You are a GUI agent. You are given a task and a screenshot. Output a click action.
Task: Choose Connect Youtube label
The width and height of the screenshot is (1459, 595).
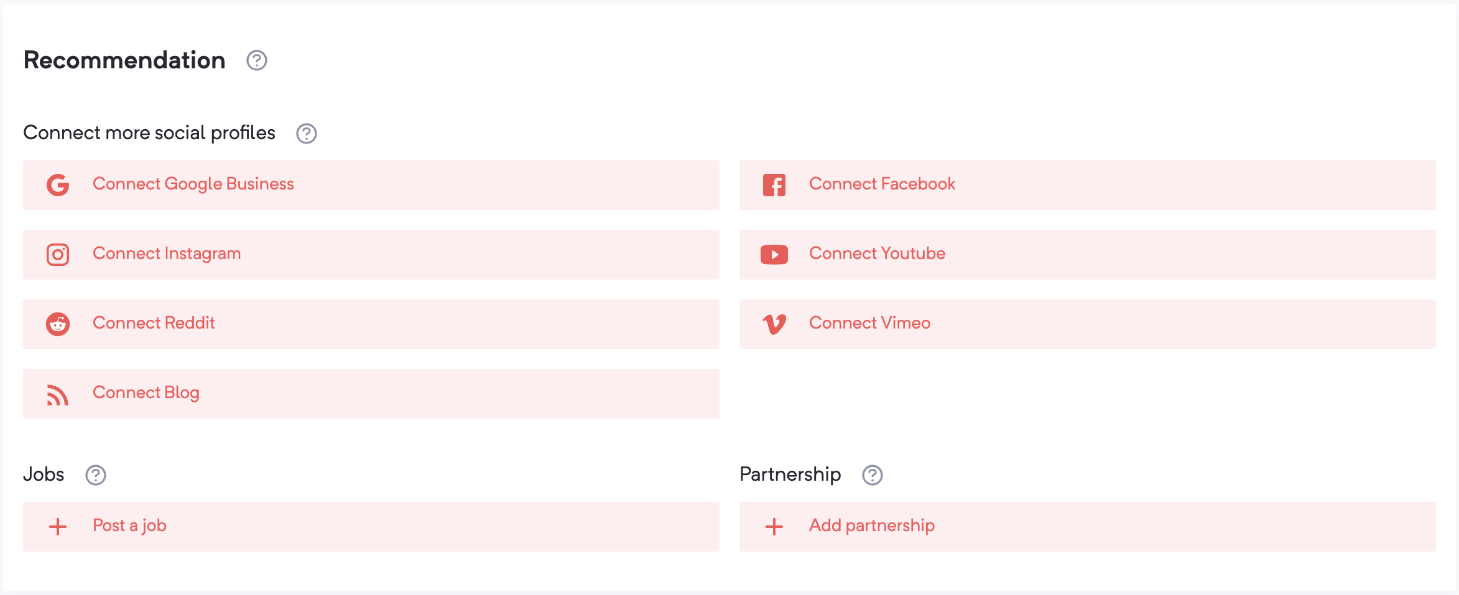[x=877, y=253]
